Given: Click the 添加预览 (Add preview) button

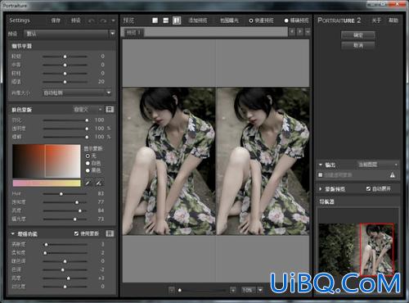Looking at the screenshot, I should pos(198,20).
